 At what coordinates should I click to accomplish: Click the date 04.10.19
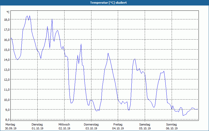point(118,128)
